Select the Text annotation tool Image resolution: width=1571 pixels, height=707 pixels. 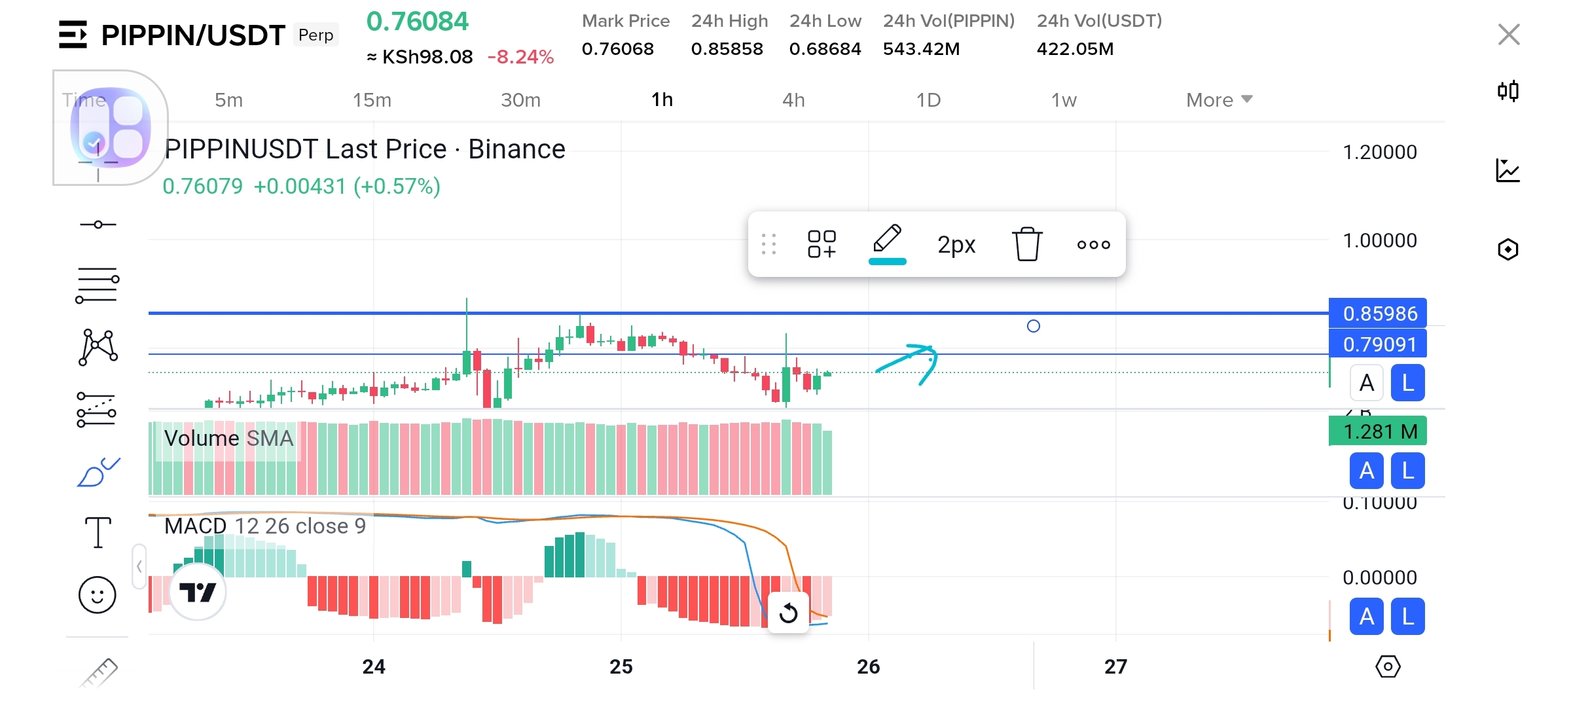click(98, 532)
